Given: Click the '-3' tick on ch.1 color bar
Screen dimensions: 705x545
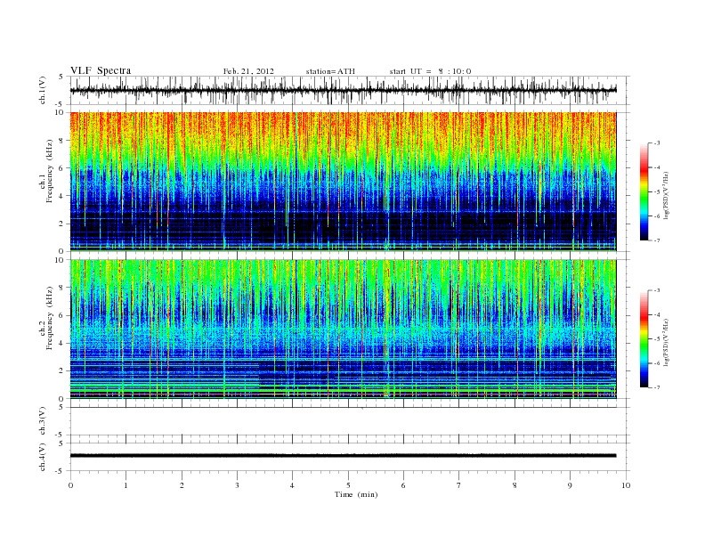Looking at the screenshot, I should coord(657,143).
